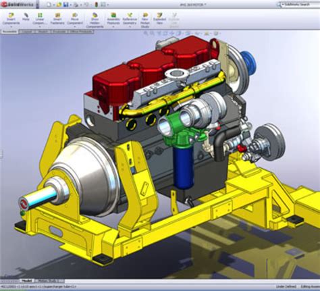Viewport: 320px width, 291px height.
Task: Click the Apply Scene icon
Action: (x=207, y=34)
